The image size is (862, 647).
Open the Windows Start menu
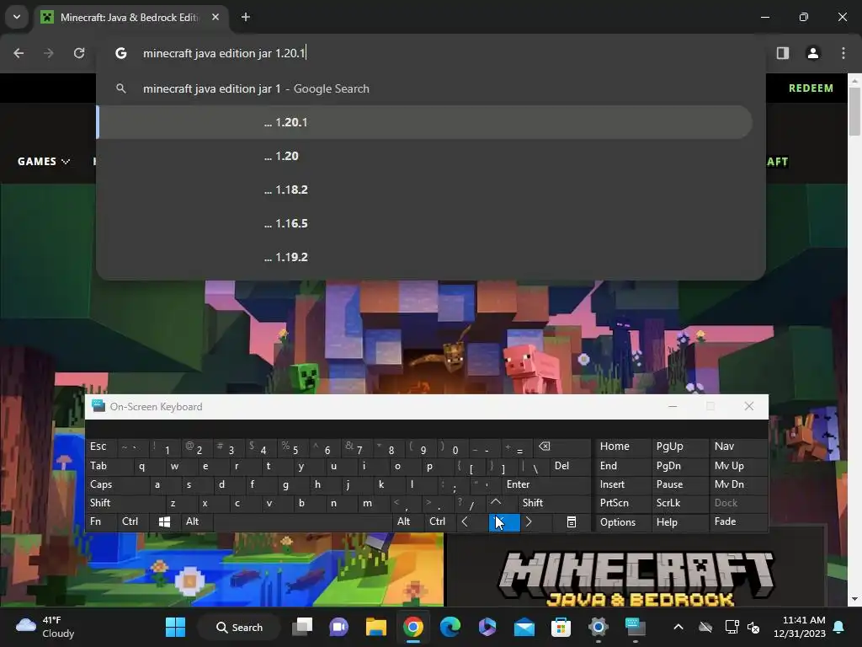pos(175,627)
